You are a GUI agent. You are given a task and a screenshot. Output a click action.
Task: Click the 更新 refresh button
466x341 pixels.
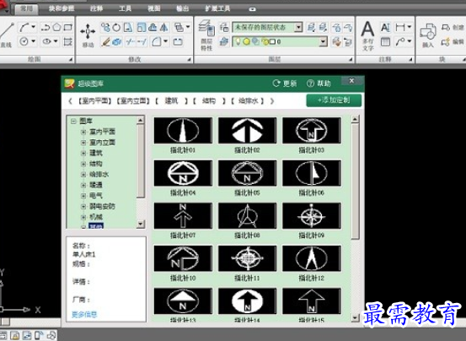point(285,84)
